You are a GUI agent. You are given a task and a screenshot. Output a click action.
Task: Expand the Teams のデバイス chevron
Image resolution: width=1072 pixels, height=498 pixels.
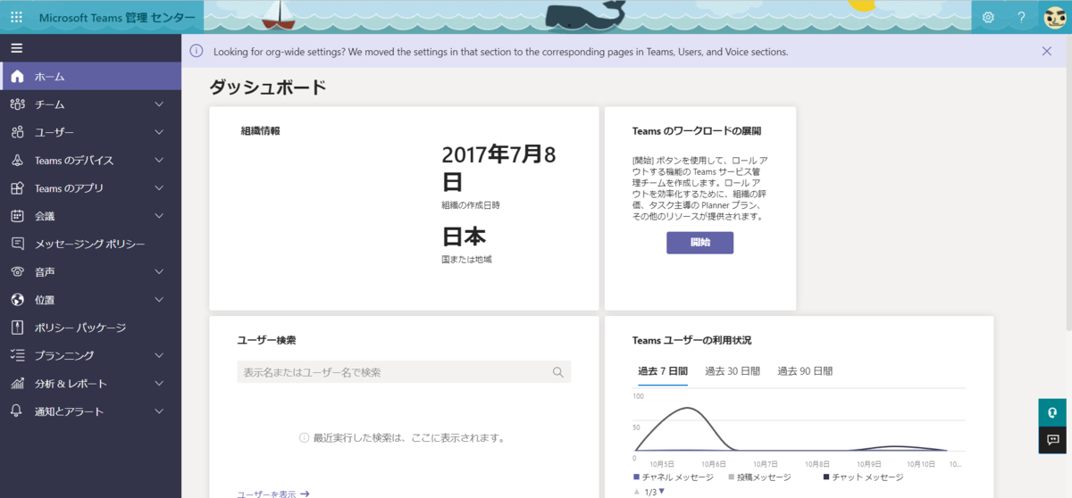(x=159, y=161)
